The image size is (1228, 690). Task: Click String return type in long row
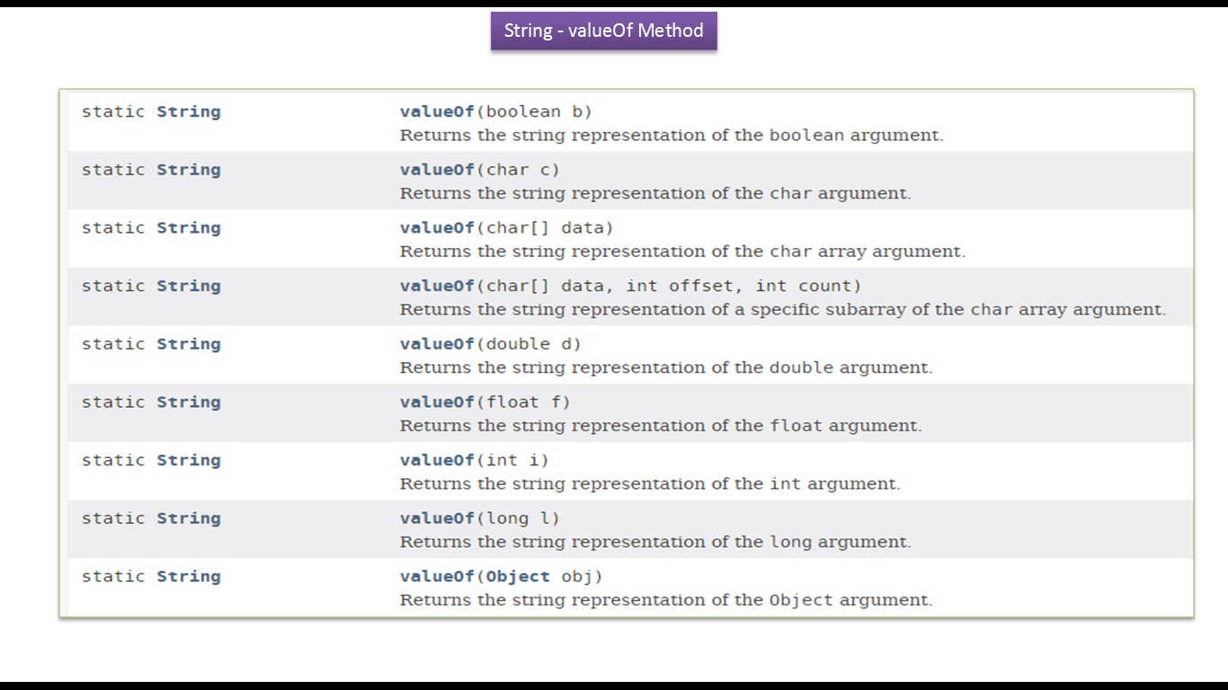pyautogui.click(x=189, y=518)
